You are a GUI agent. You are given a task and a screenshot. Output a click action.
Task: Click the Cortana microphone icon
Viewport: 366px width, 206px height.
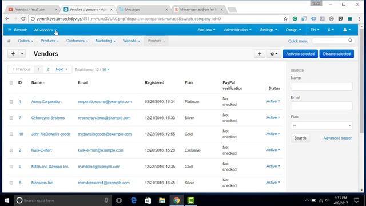106,200
